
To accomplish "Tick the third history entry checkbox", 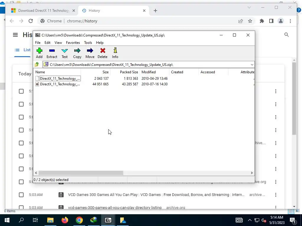I will (21, 117).
